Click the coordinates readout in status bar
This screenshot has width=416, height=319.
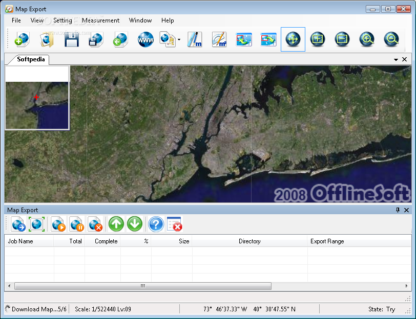click(x=249, y=309)
